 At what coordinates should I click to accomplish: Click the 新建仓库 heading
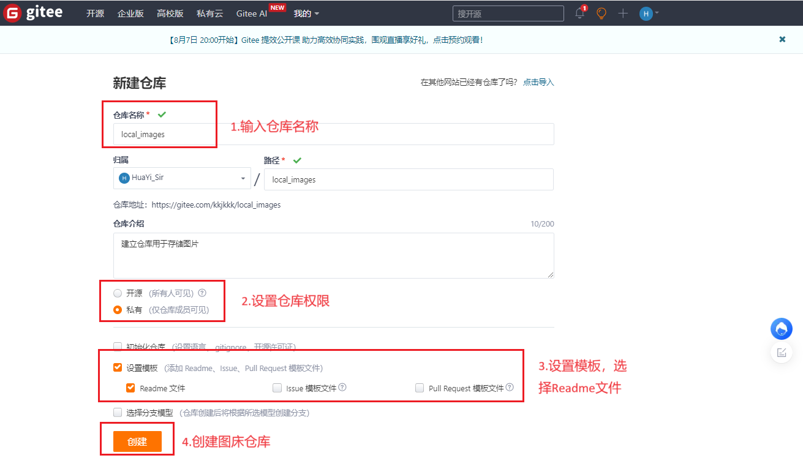pyautogui.click(x=140, y=83)
